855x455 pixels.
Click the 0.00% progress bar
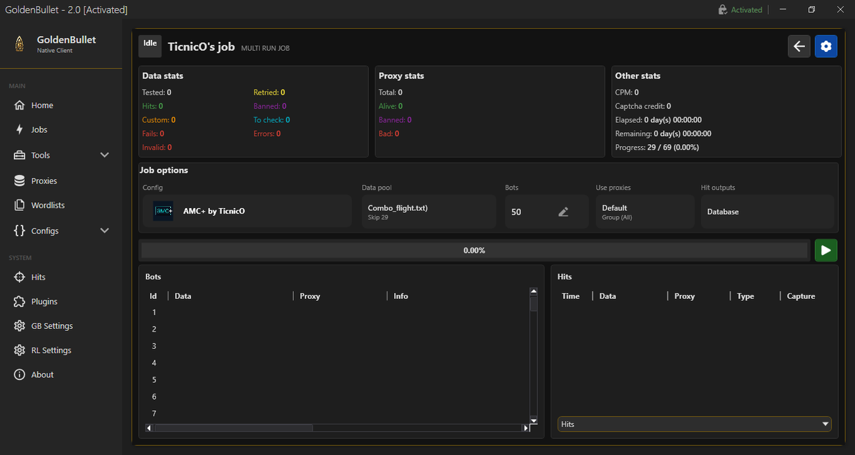[474, 250]
